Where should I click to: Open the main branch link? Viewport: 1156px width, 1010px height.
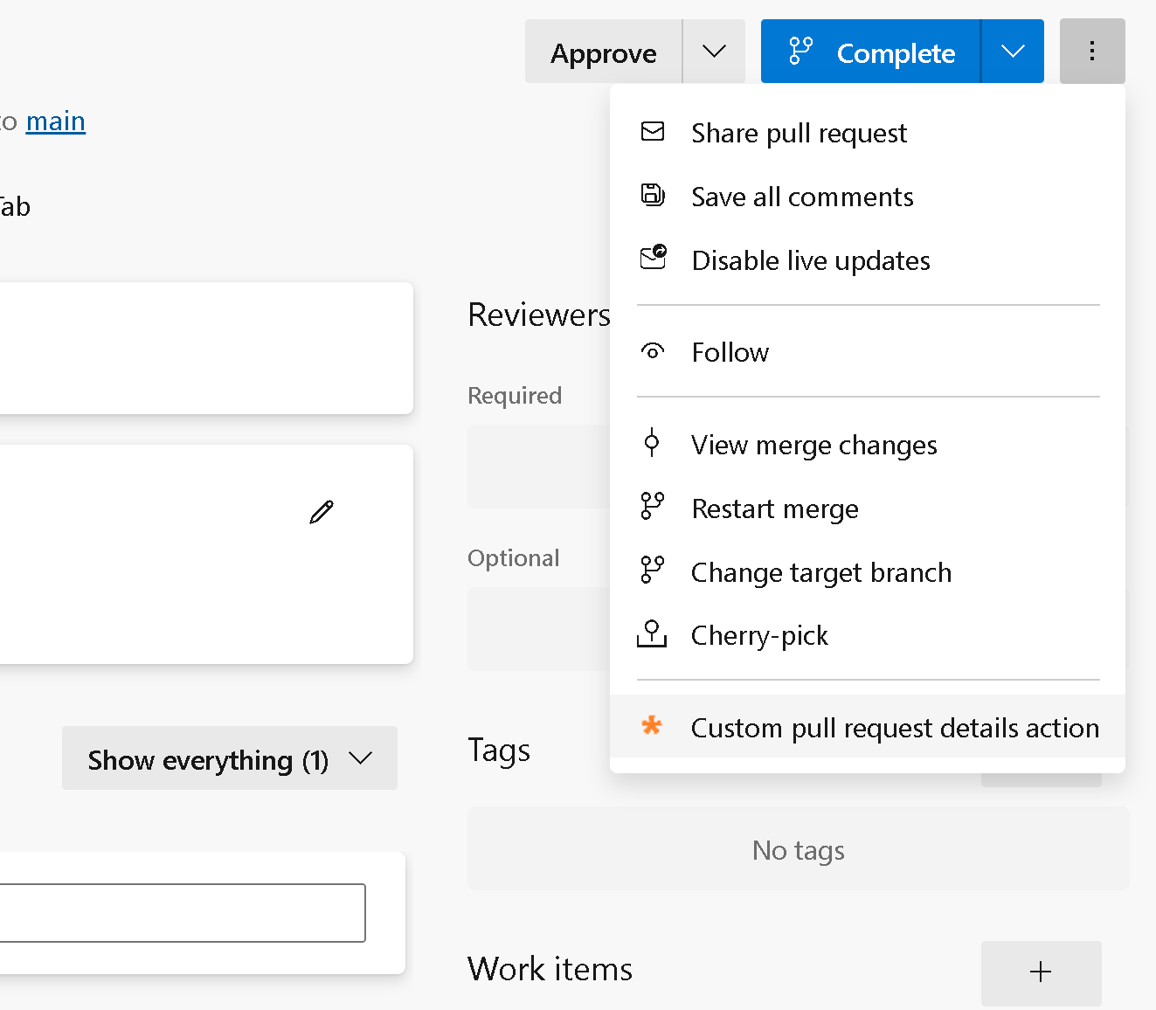click(x=55, y=121)
